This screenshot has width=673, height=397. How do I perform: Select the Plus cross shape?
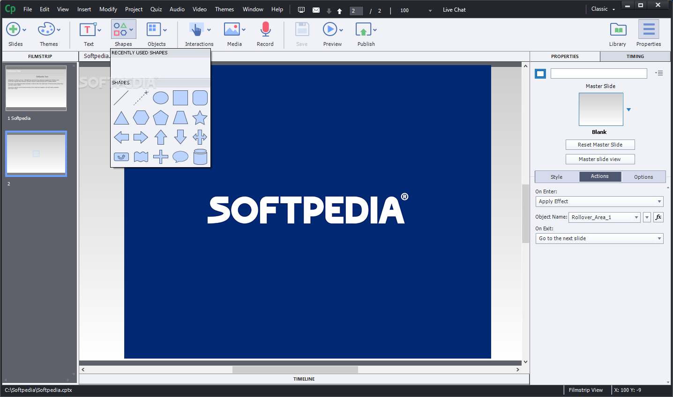161,157
